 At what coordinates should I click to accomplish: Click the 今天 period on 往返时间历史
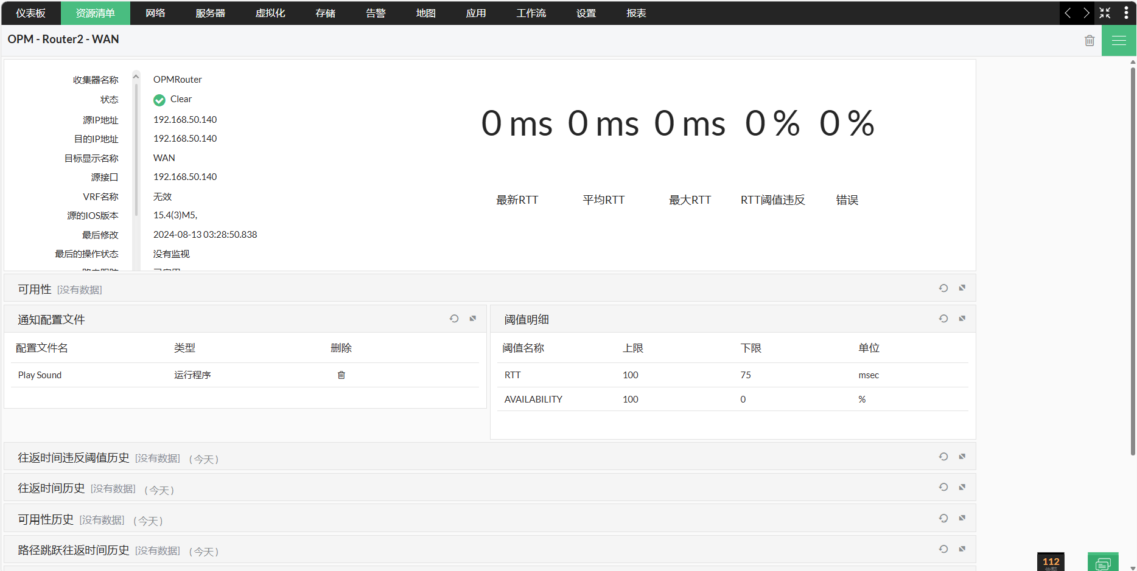click(159, 490)
